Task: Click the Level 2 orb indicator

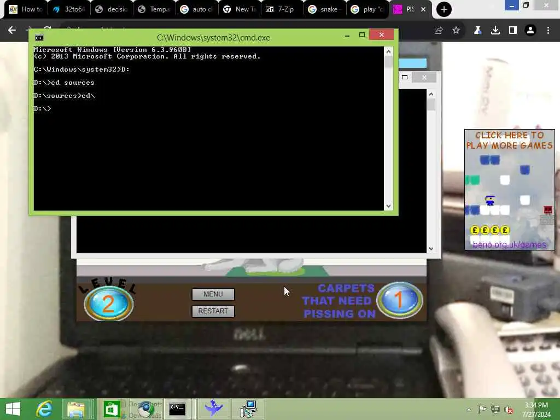Action: (109, 304)
